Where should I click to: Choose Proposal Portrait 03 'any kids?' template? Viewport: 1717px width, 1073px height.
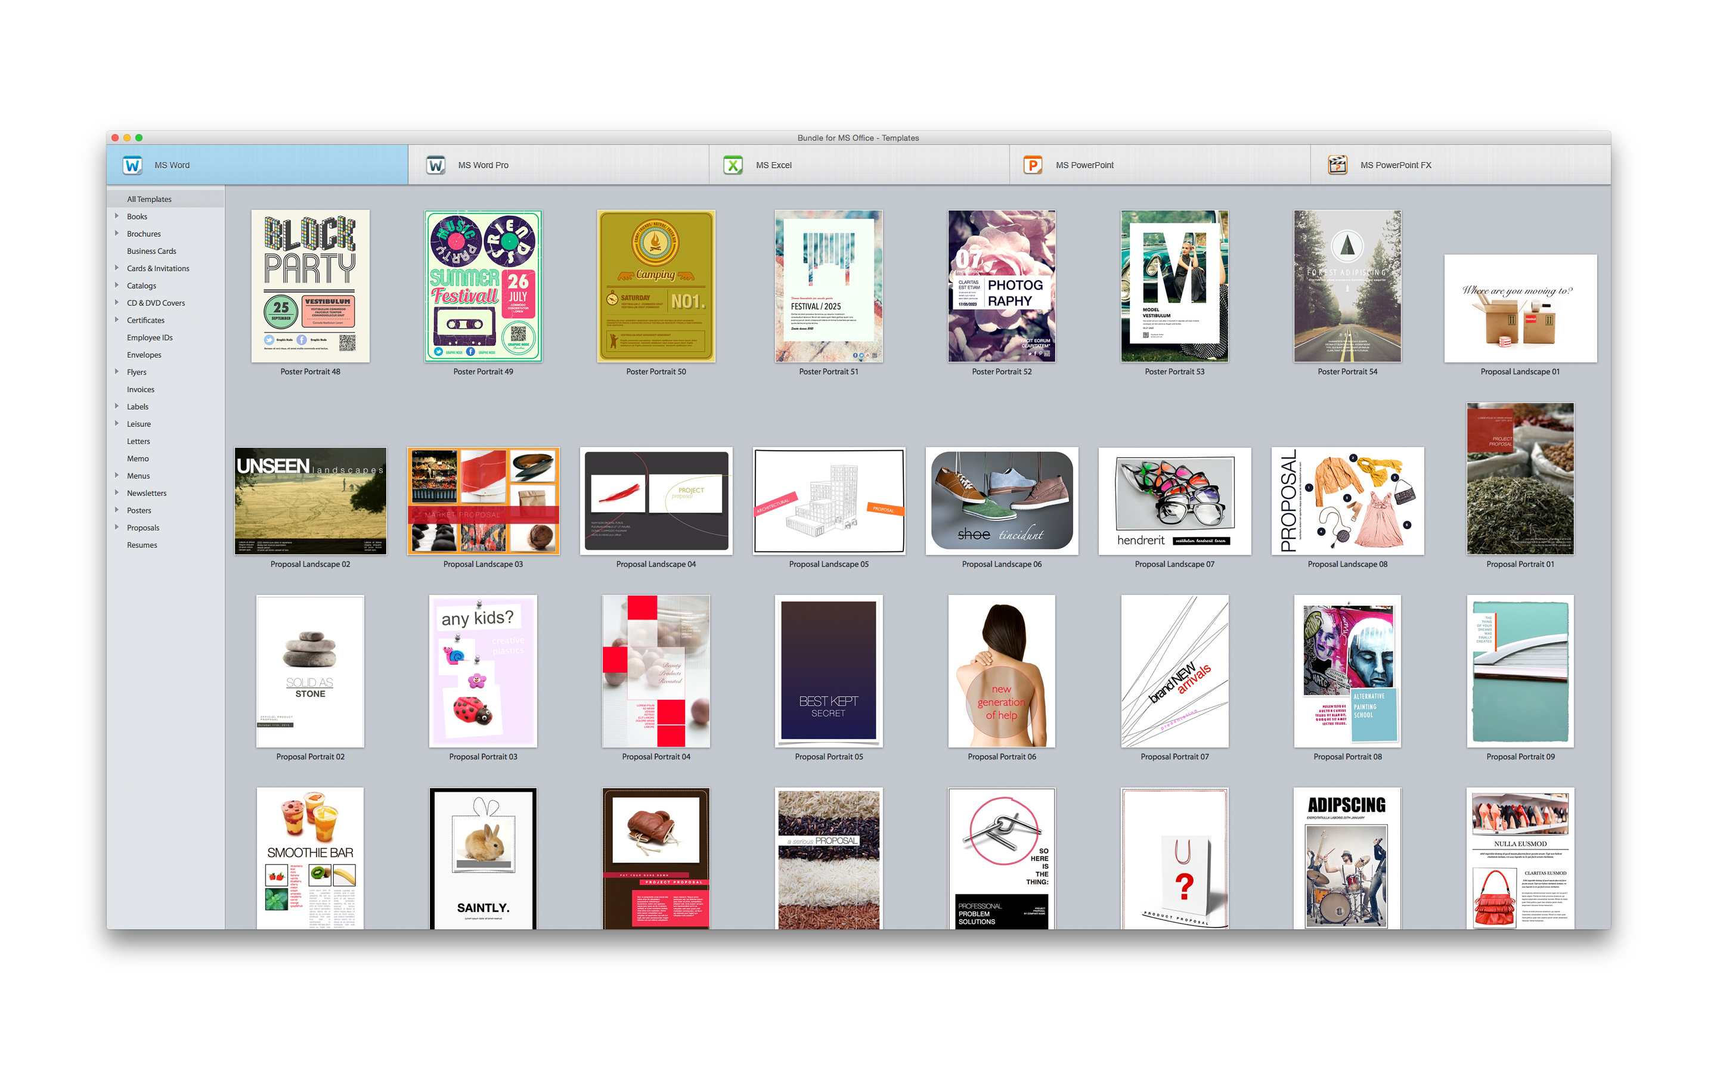click(x=482, y=671)
